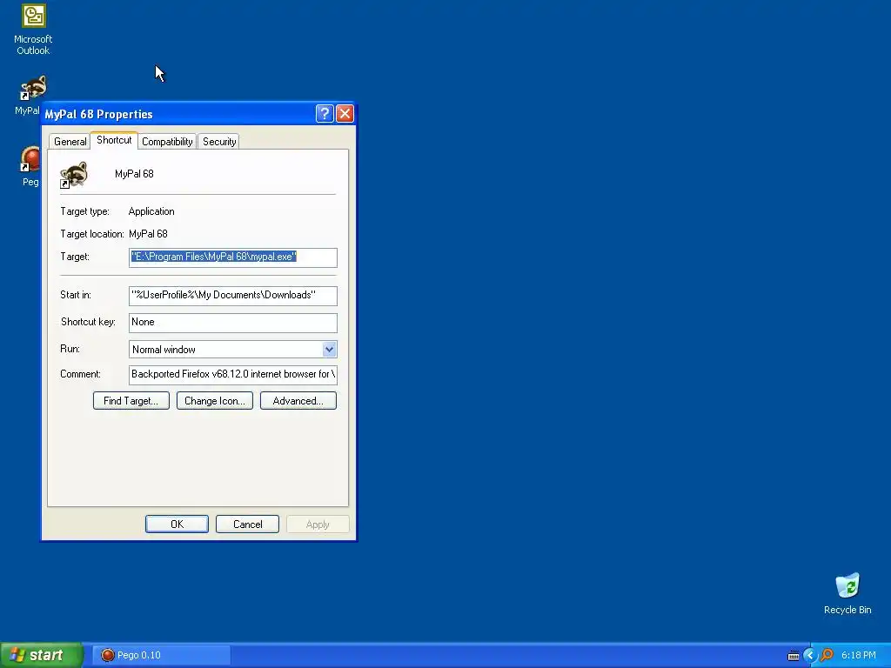The width and height of the screenshot is (891, 668).
Task: Click the help question mark button in title bar
Action: point(325,114)
